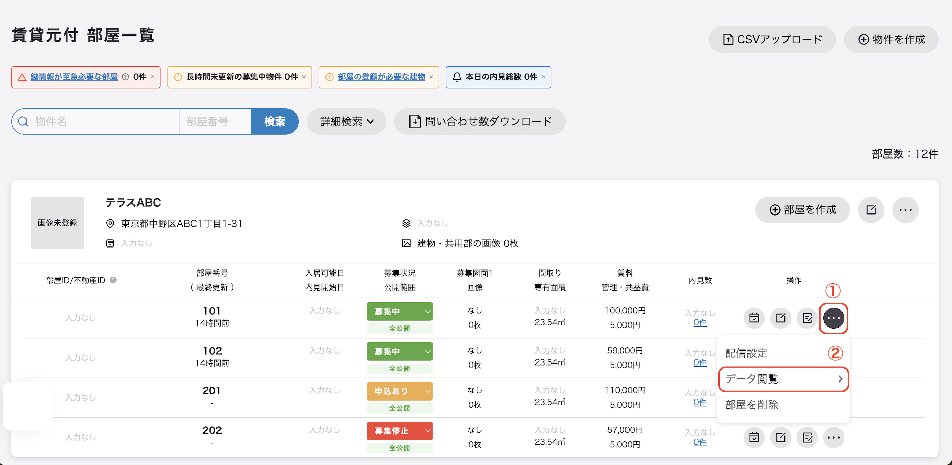Click the 全公開 badge for room 102
This screenshot has height=465, width=952.
click(400, 368)
